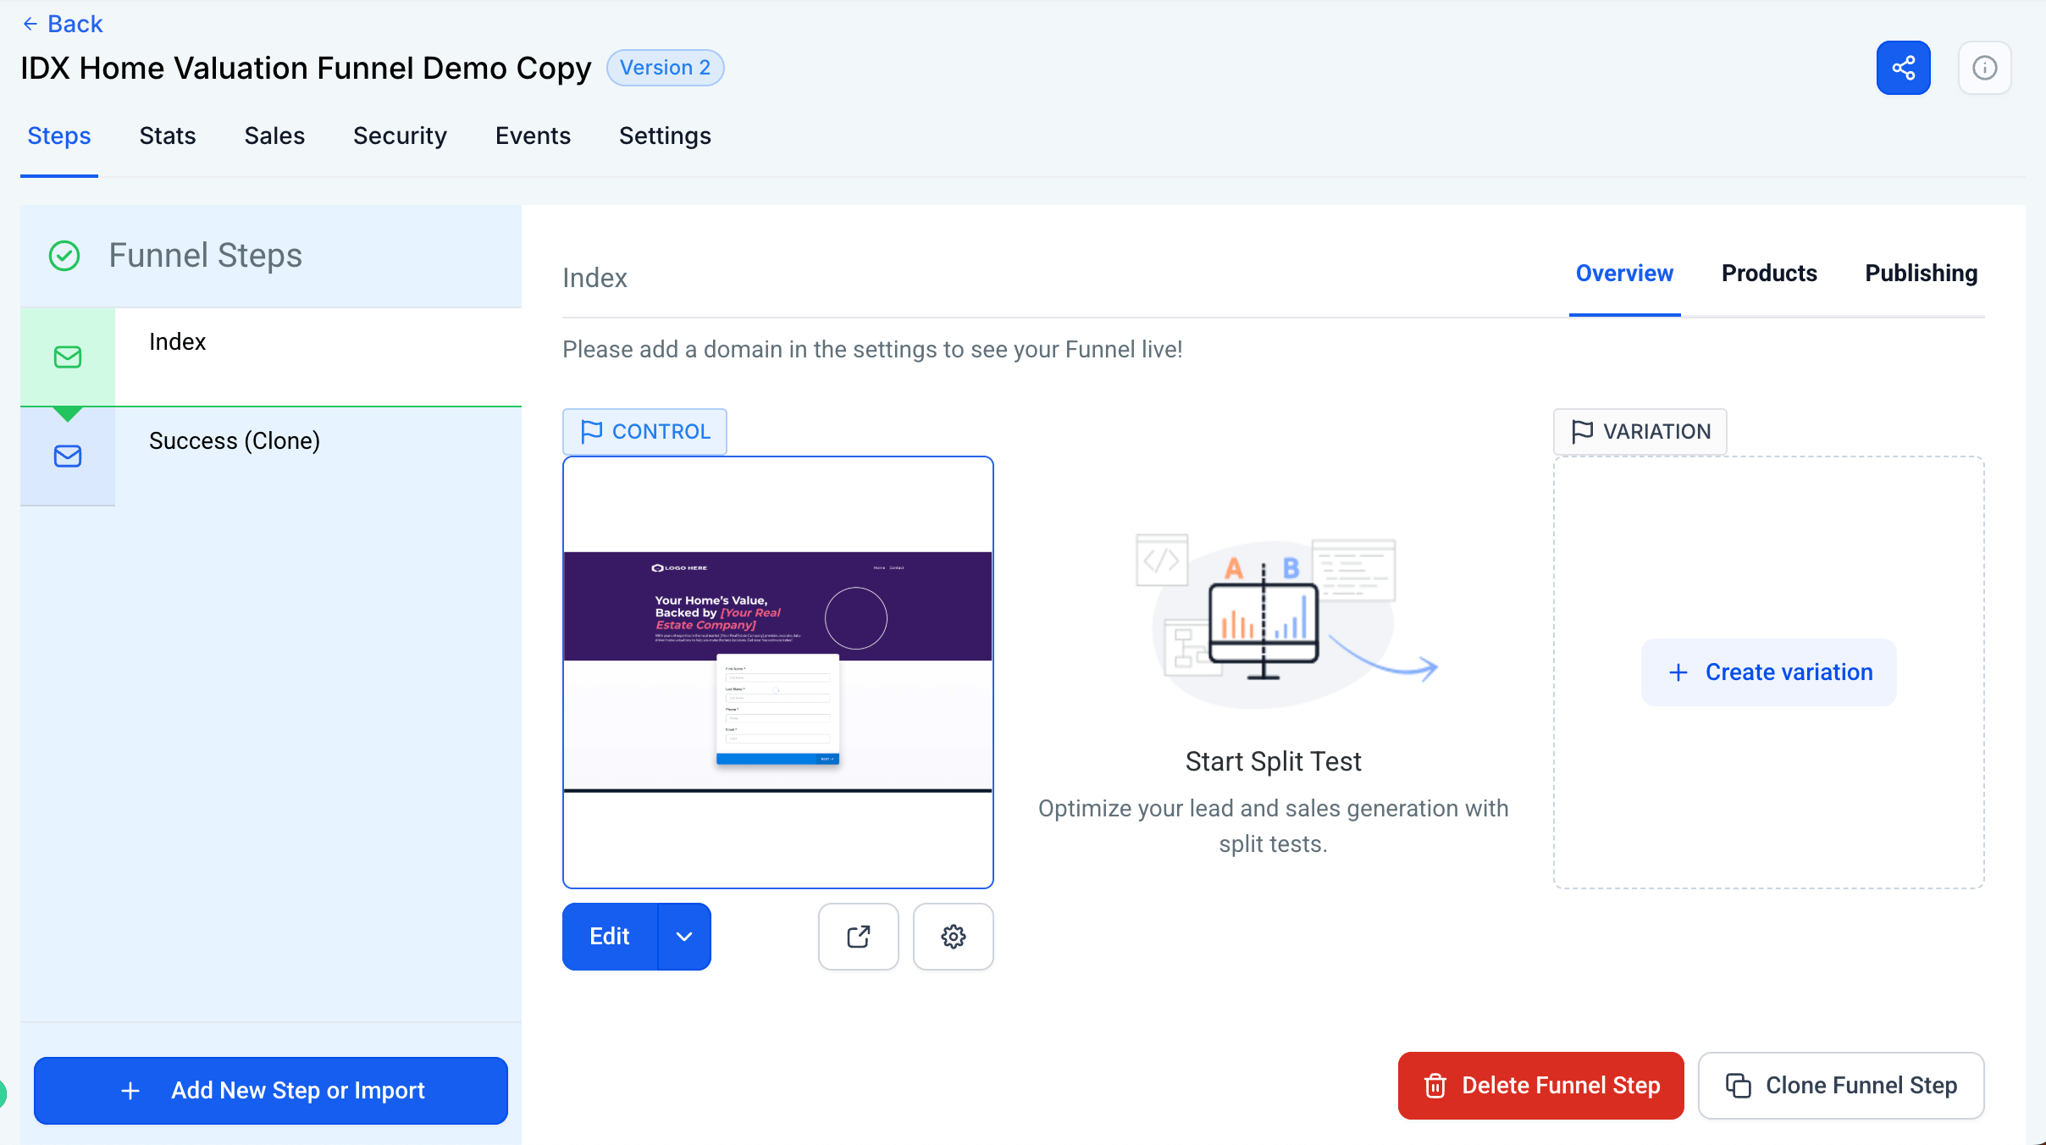Expand the Edit button dropdown arrow
Screen dimensions: 2046x1145
click(x=684, y=936)
